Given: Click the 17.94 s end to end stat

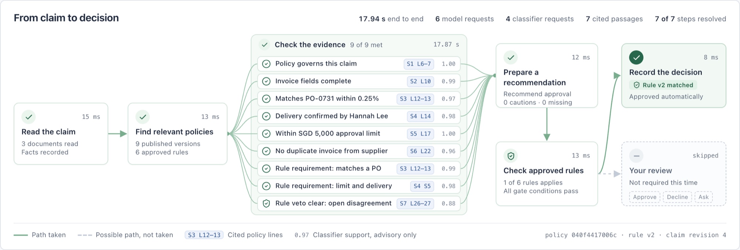Looking at the screenshot, I should point(391,19).
